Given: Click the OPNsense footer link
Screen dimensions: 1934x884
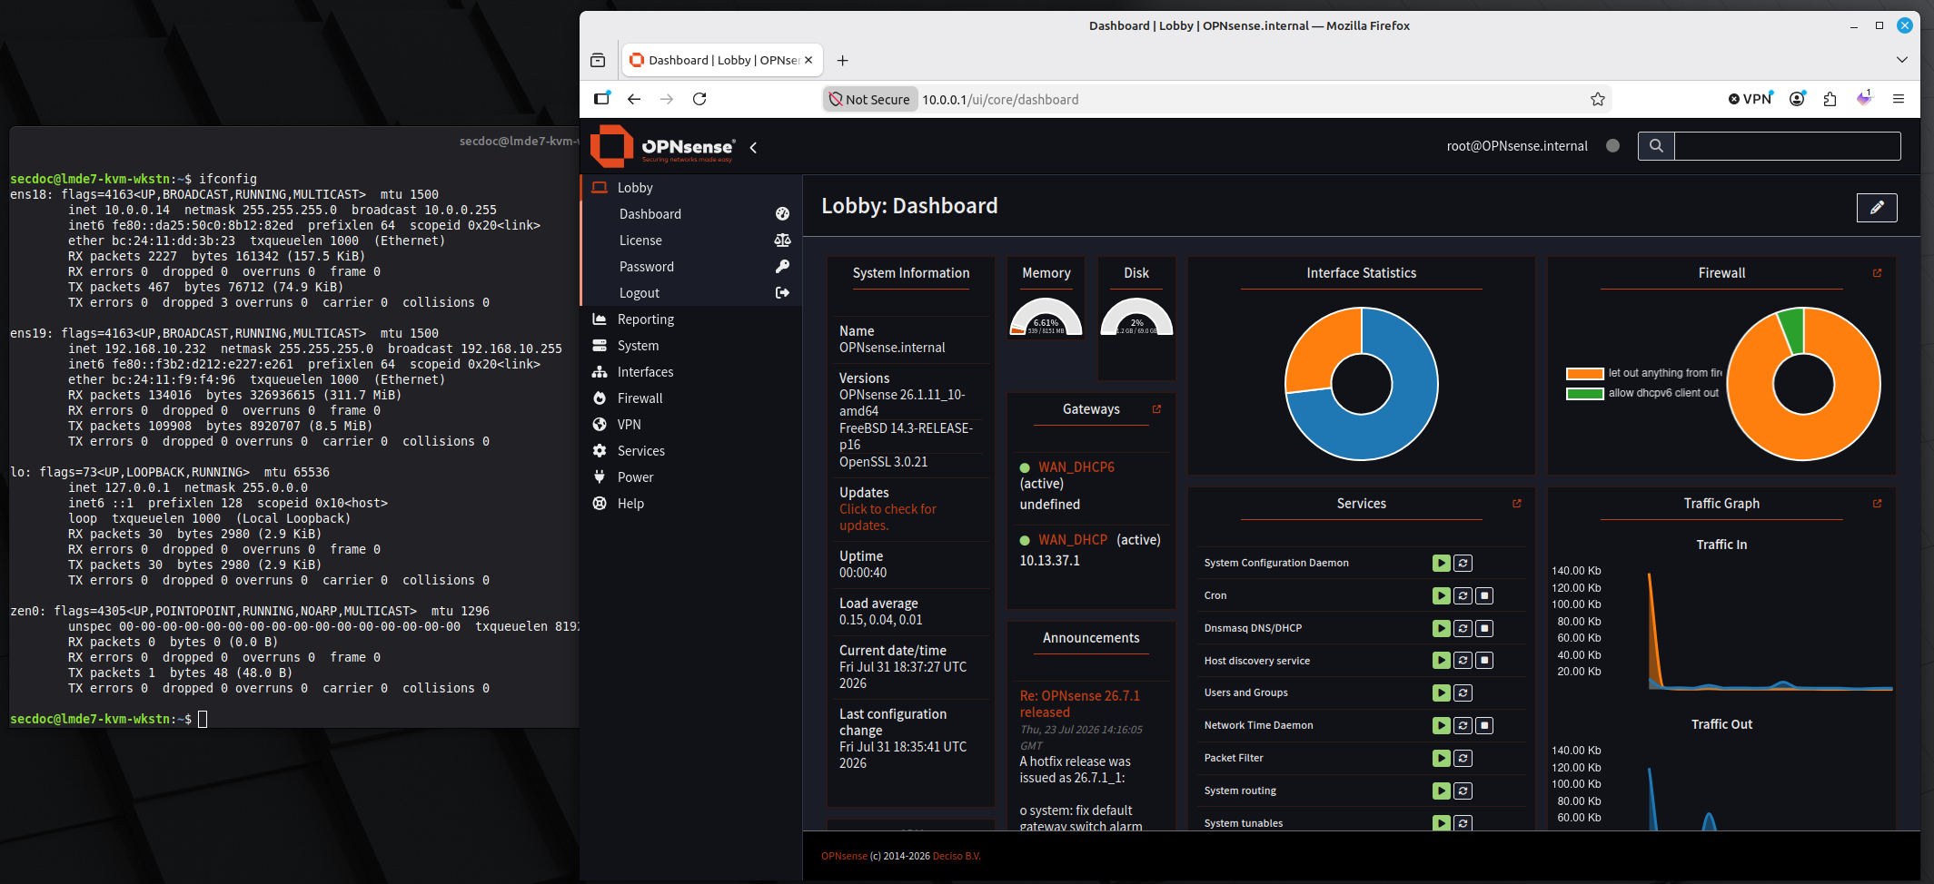Looking at the screenshot, I should pyautogui.click(x=844, y=856).
